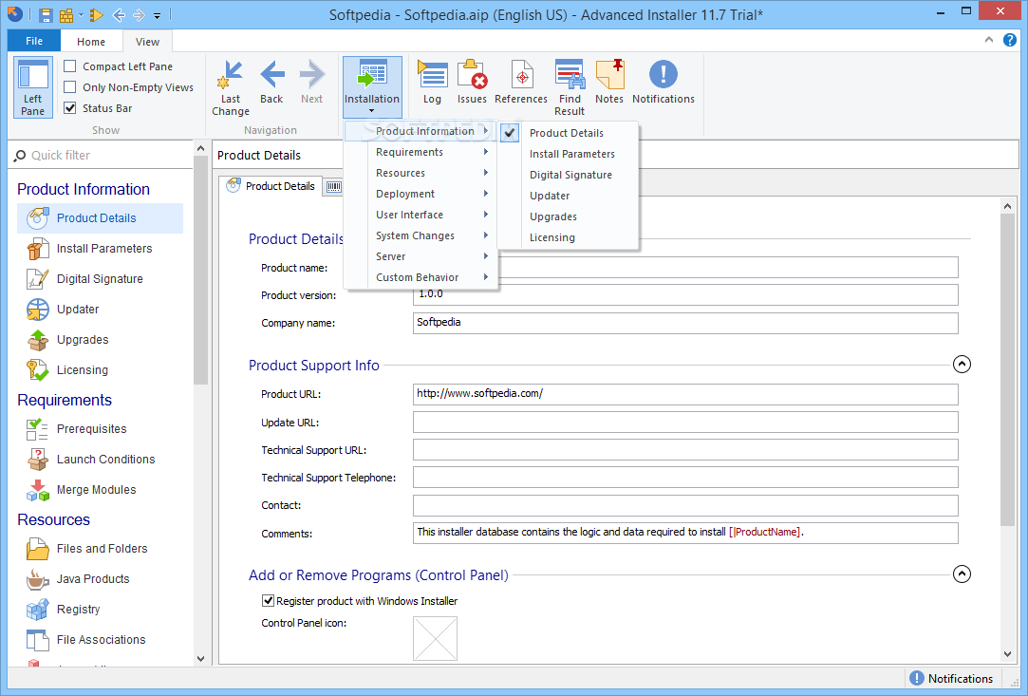Click the quick access back arrow
Screen dimensions: 1028x696
[x=119, y=14]
